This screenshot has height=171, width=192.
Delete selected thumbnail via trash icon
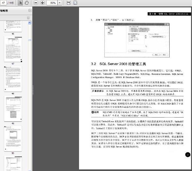[x=28, y=18]
